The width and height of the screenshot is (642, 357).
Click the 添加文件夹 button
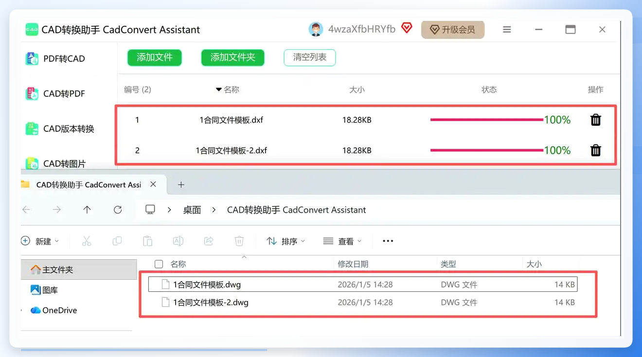point(232,57)
